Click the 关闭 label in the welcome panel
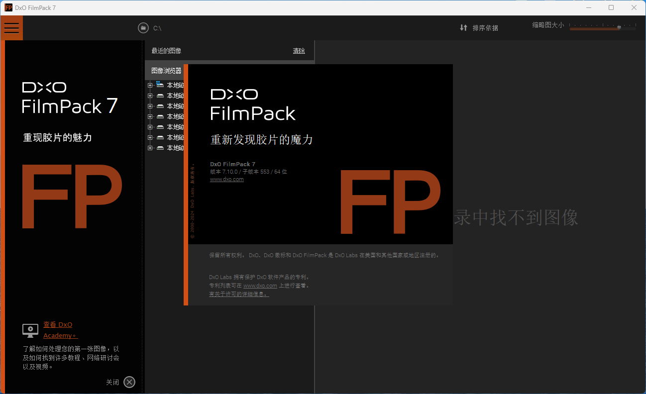This screenshot has width=646, height=394. click(112, 382)
